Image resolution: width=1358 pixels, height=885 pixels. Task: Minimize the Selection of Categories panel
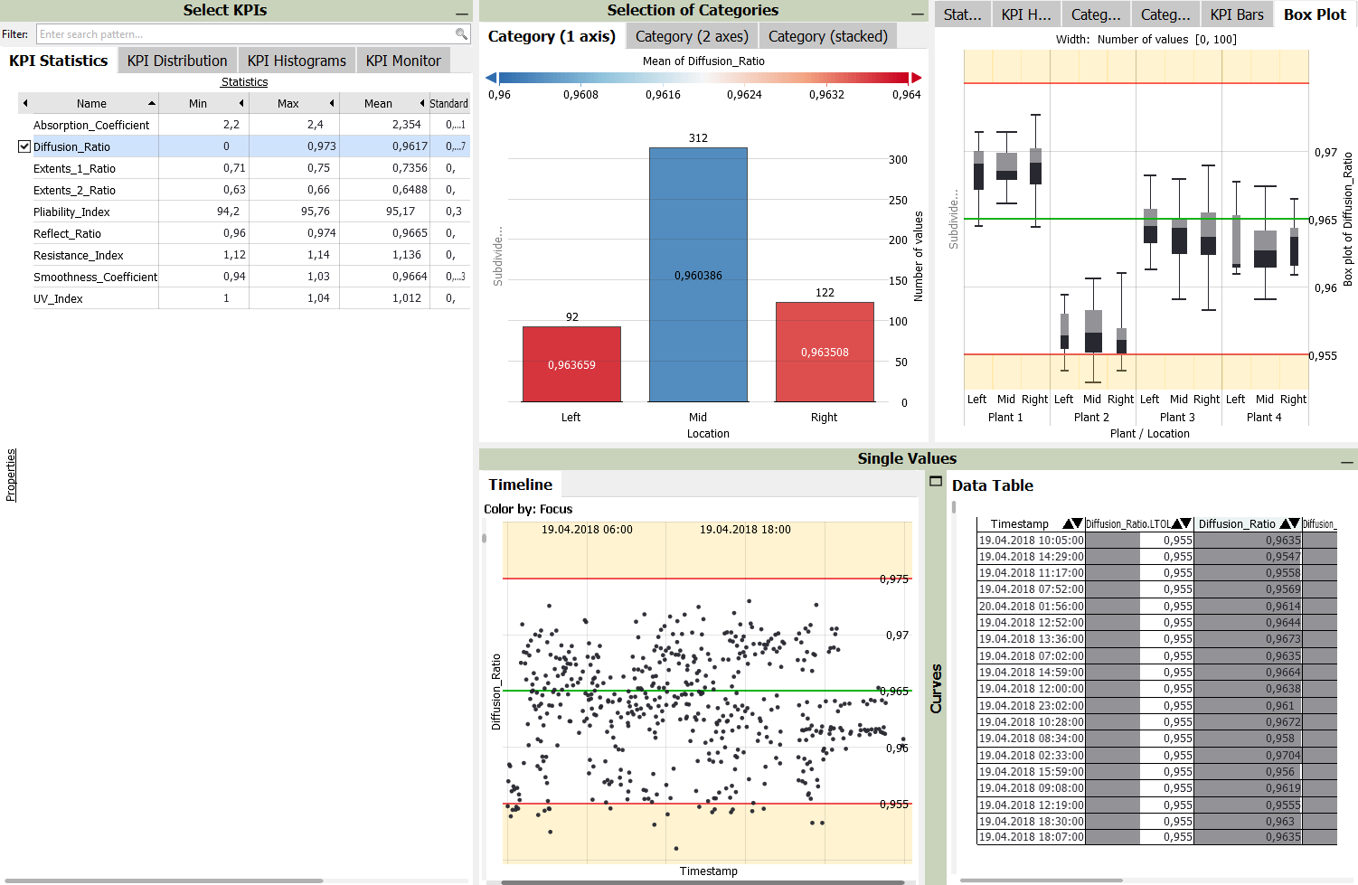click(x=919, y=14)
